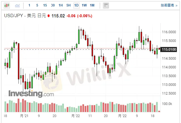Switch to the area chart type icon
The image size is (181, 123).
(17, 5)
